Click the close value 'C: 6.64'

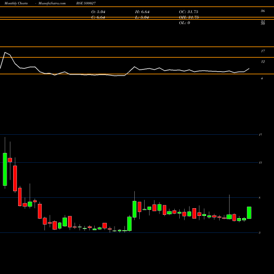pyautogui.click(x=98, y=18)
